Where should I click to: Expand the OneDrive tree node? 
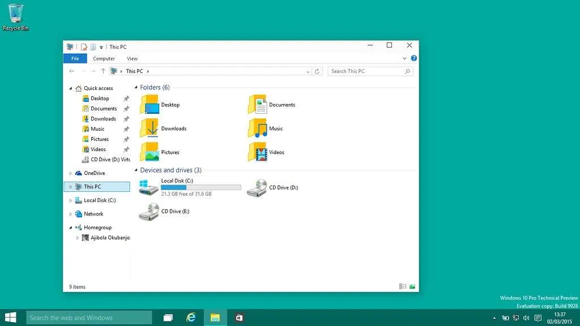[x=71, y=173]
